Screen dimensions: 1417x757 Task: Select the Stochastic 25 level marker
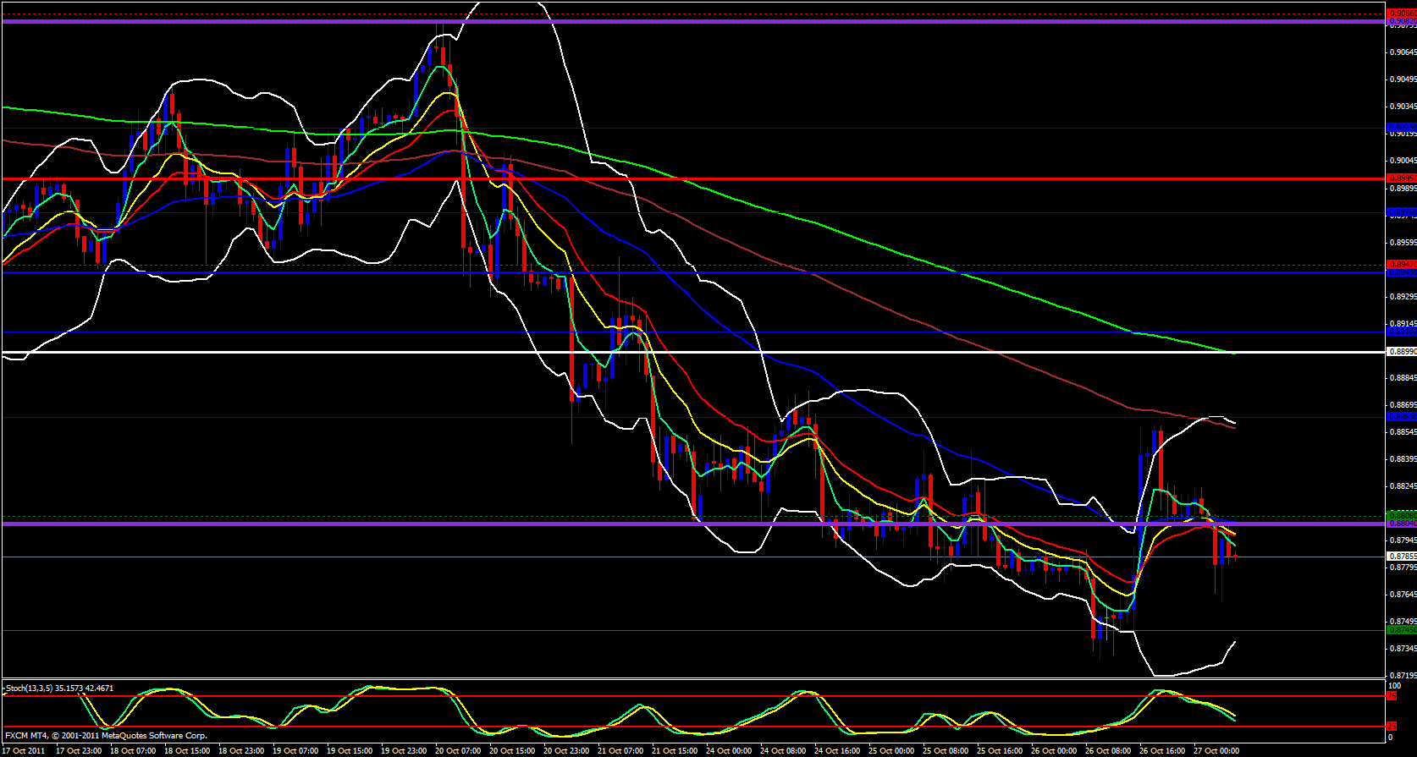pyautogui.click(x=1391, y=727)
